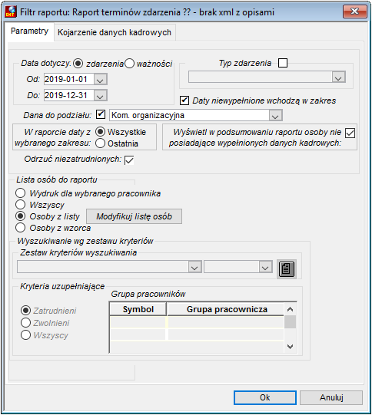Open Kojarzenie danych kadrowych tab
Screen dimensions: 372x415
point(115,32)
